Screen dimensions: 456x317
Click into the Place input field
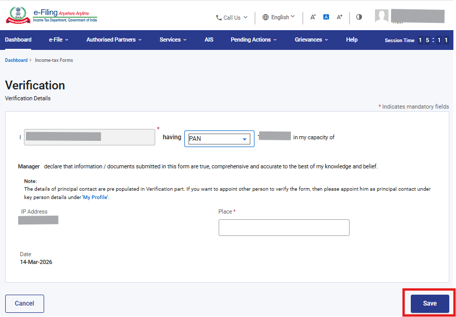coord(284,228)
